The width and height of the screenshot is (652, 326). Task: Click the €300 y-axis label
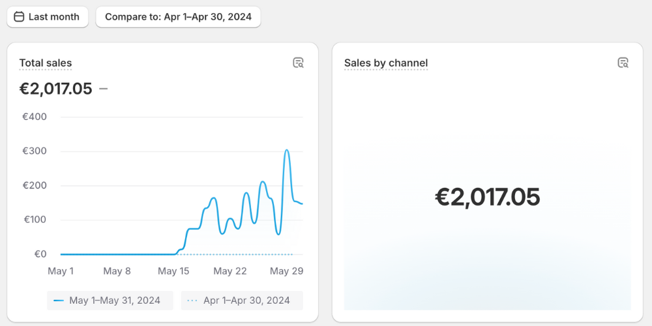(35, 151)
